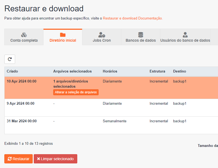Click the cubes icon on Conta completa
This screenshot has width=218, height=168.
24,35
